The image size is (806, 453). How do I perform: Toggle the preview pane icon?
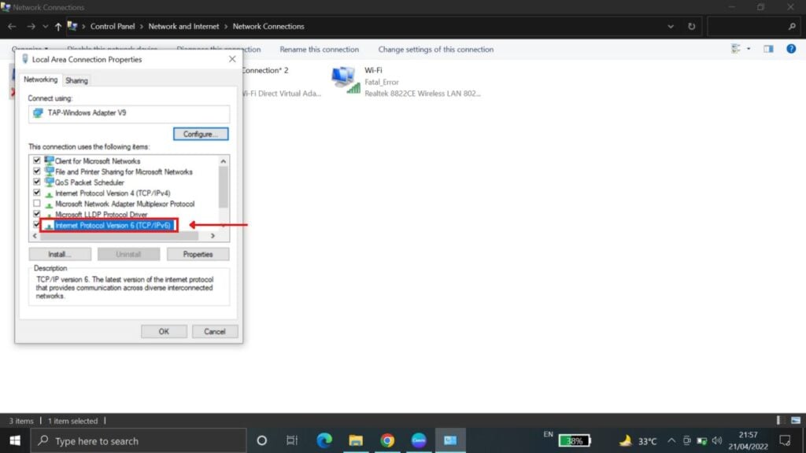[768, 49]
